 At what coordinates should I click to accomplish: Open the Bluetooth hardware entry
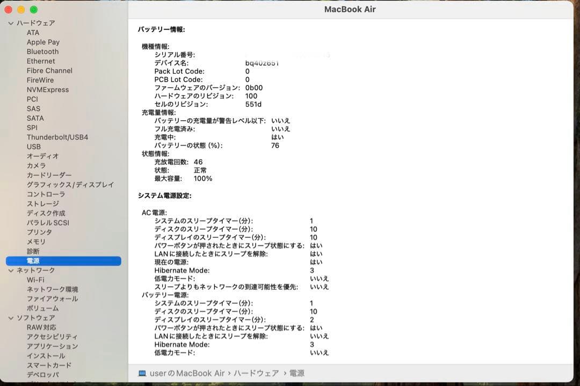tap(42, 52)
